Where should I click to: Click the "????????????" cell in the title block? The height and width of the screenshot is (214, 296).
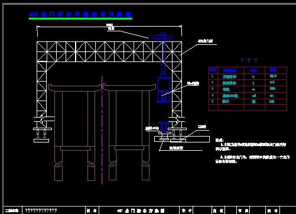41,210
